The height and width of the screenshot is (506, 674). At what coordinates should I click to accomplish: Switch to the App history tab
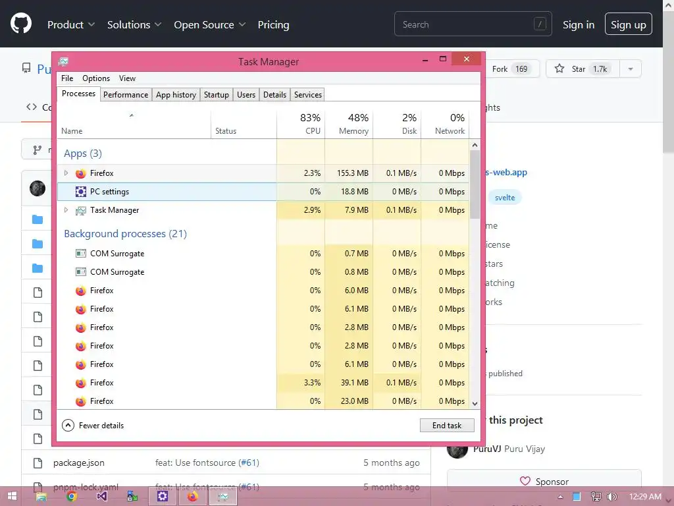(x=176, y=95)
